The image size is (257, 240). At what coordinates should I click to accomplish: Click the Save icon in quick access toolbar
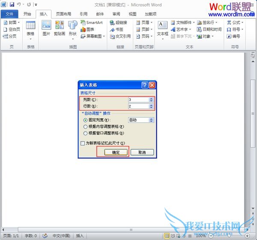[12, 4]
